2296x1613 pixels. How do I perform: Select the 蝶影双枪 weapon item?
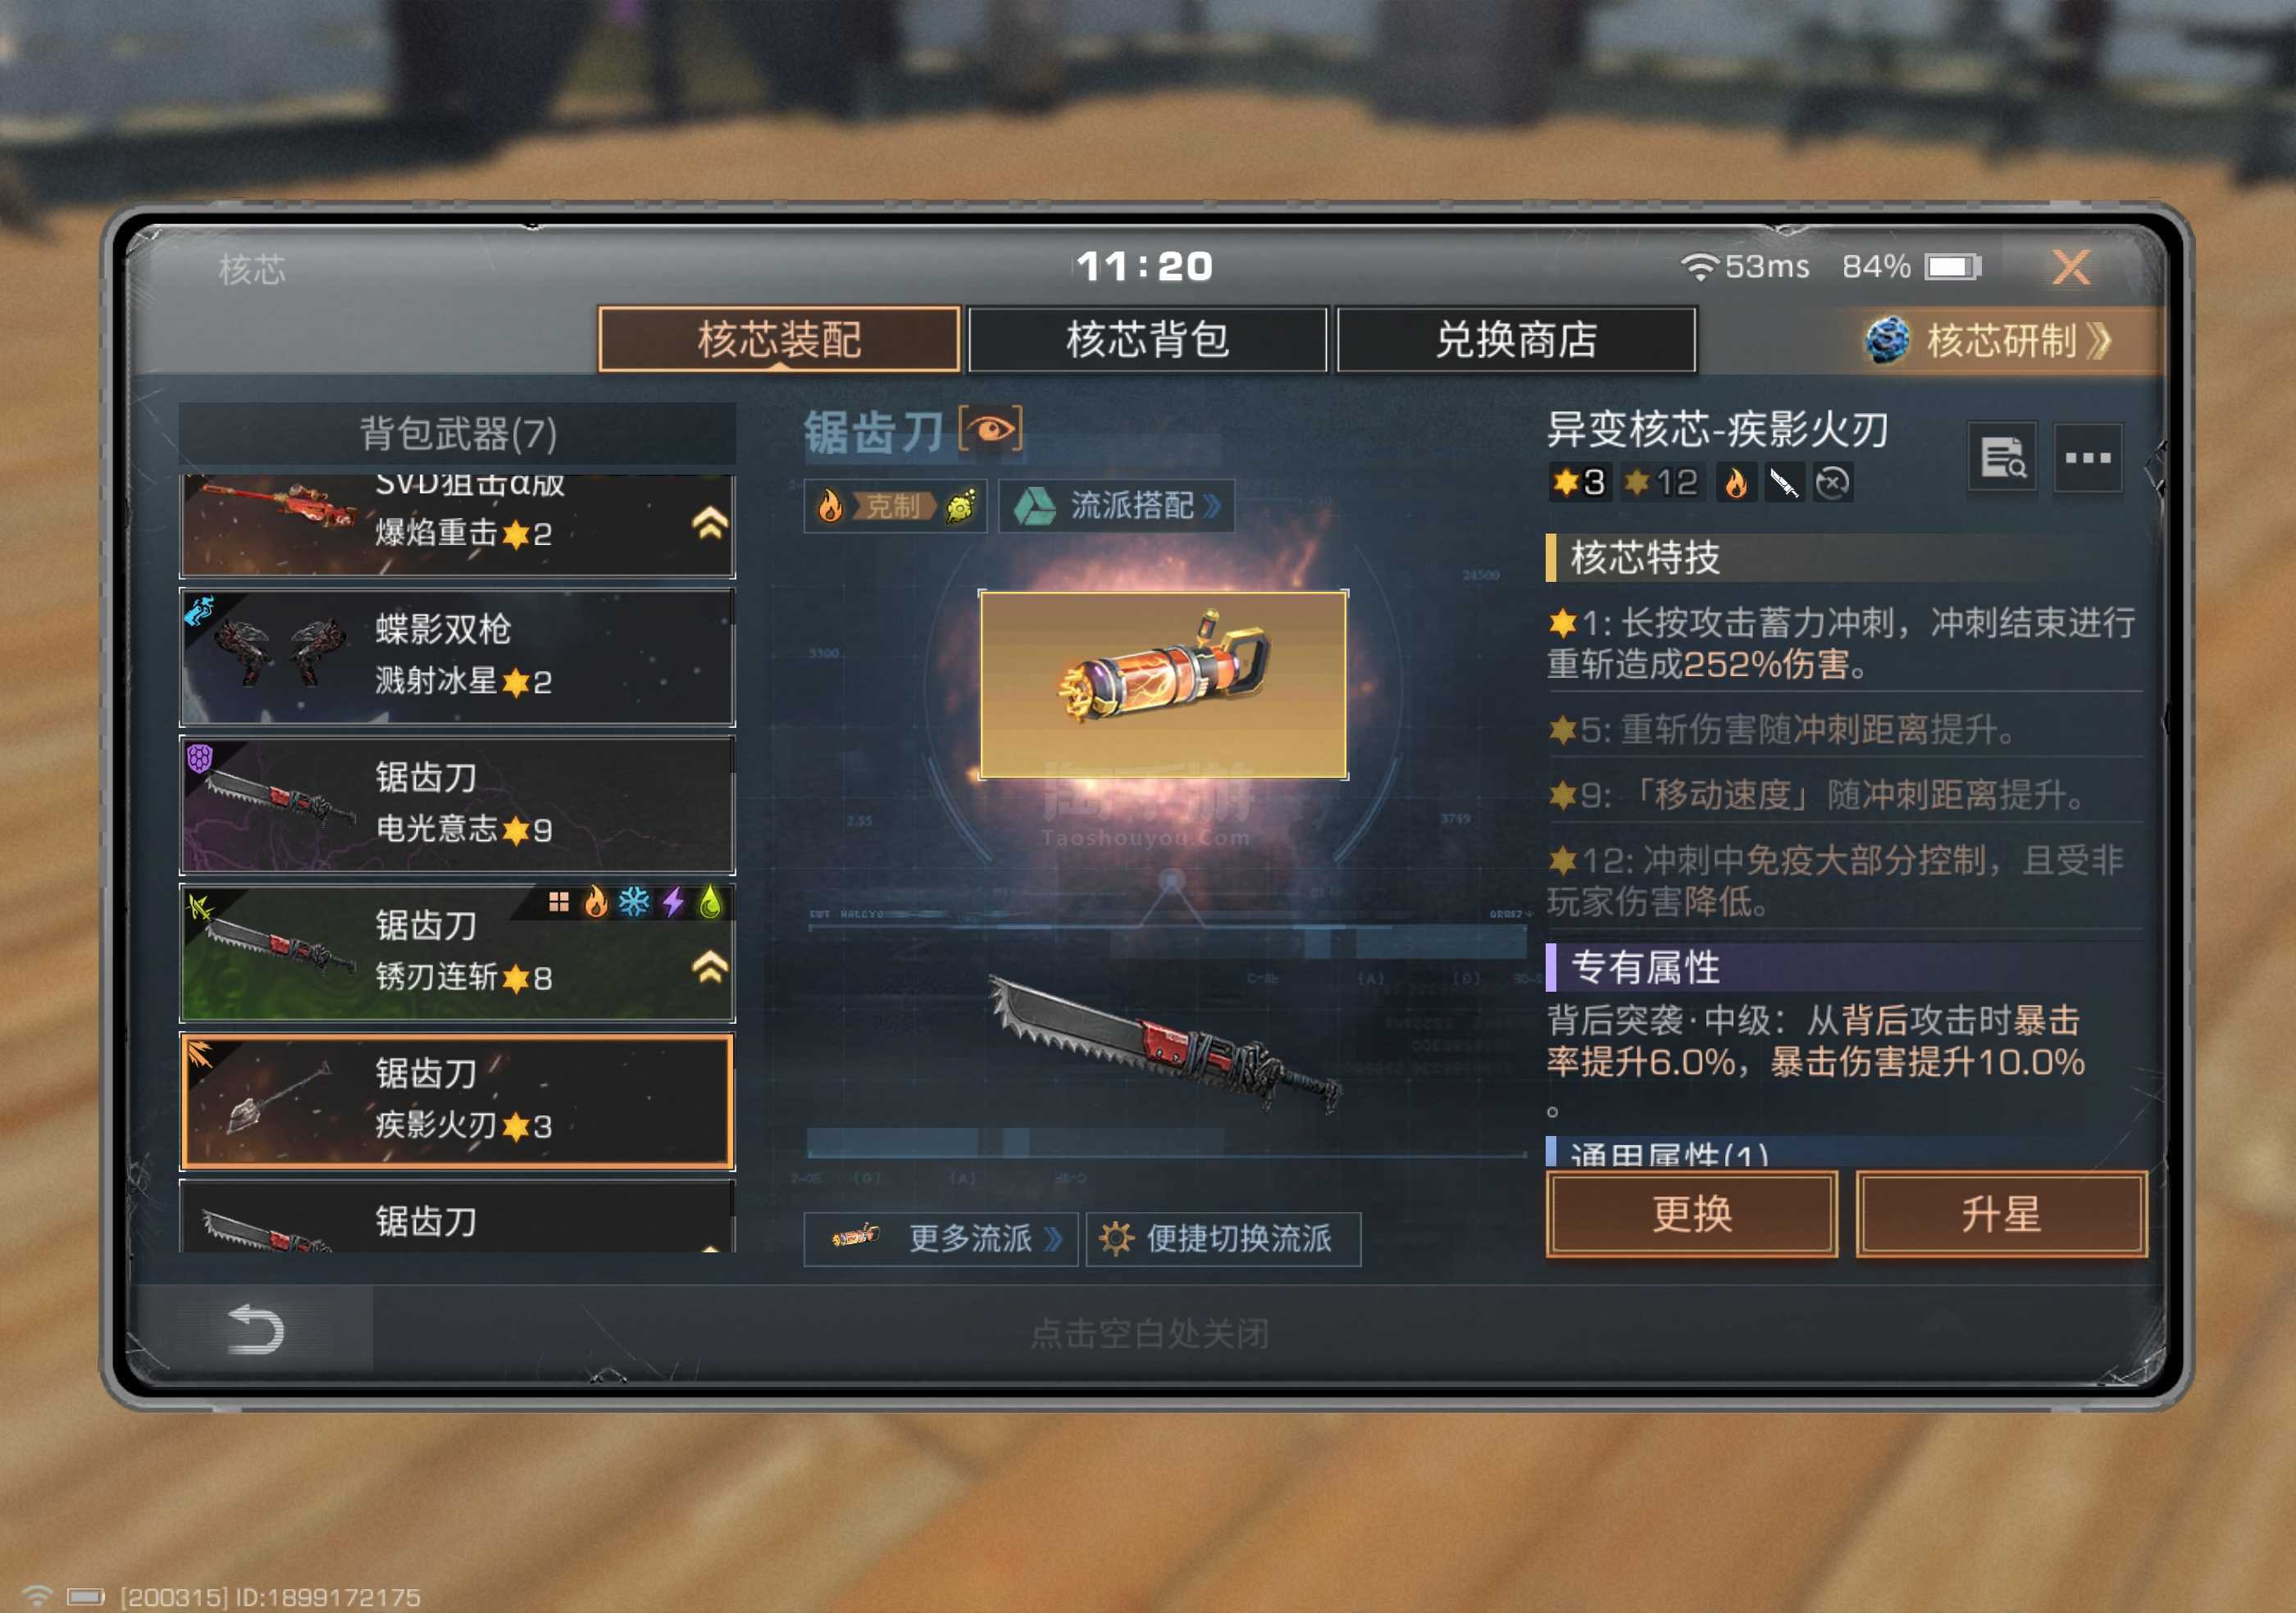tap(457, 657)
